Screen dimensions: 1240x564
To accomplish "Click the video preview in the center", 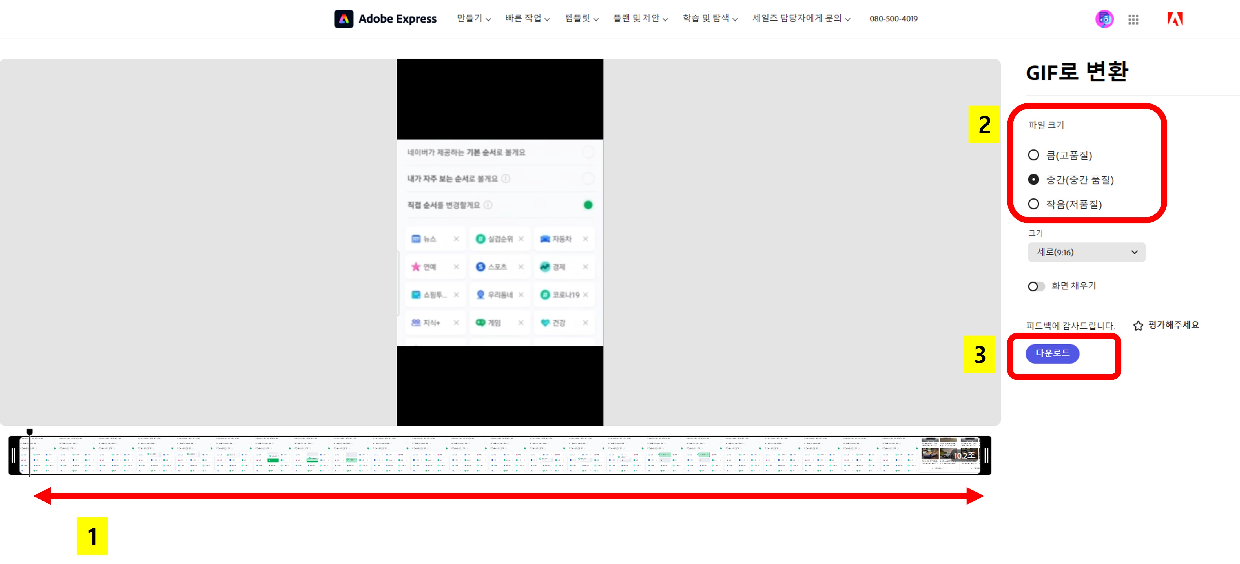I will coord(500,242).
